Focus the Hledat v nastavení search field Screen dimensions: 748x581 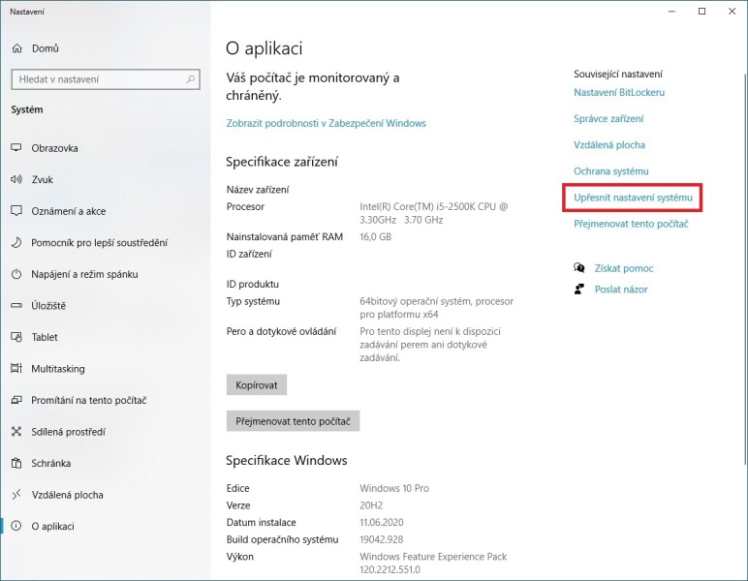coord(106,79)
